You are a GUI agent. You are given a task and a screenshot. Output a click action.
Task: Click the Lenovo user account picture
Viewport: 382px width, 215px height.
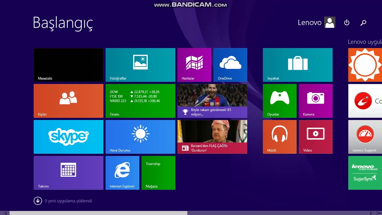(x=330, y=22)
